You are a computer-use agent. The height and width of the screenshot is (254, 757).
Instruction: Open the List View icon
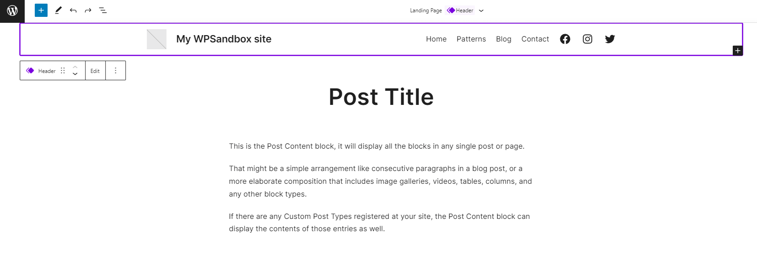pos(103,10)
